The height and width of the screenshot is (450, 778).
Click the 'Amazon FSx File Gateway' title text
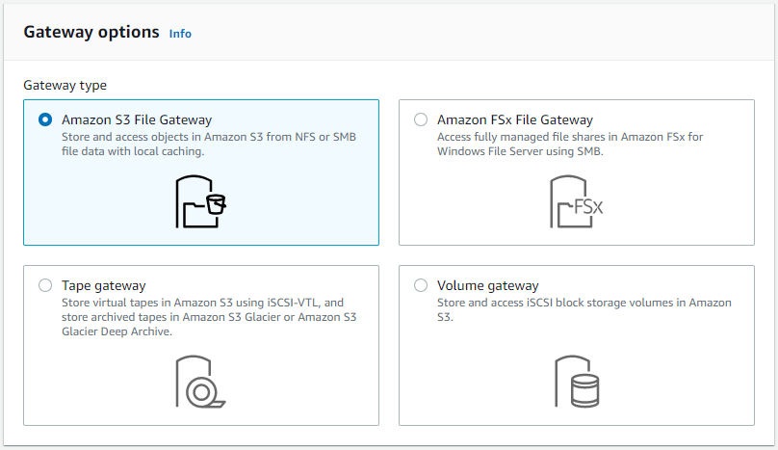point(515,119)
